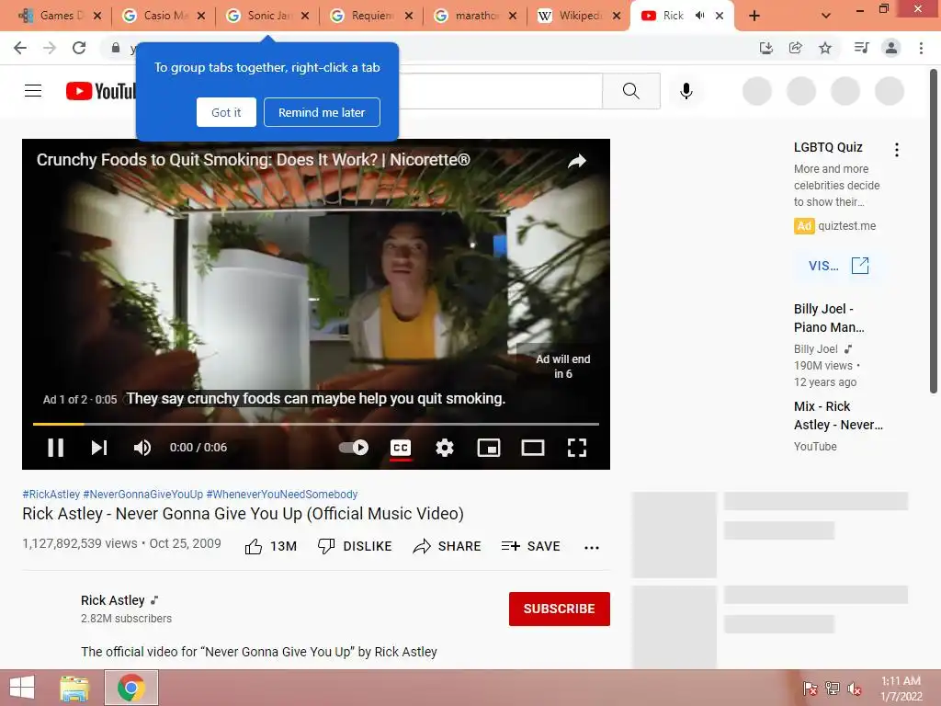Screen dimensions: 941x706
Task: Switch to theater mode
Action: coord(532,448)
